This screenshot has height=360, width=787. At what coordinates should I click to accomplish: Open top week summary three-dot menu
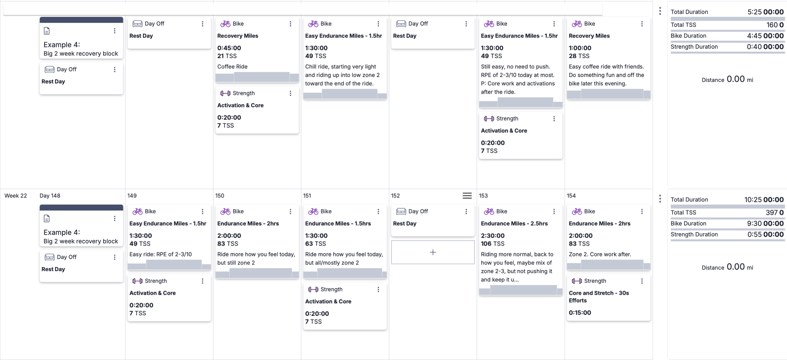(660, 11)
